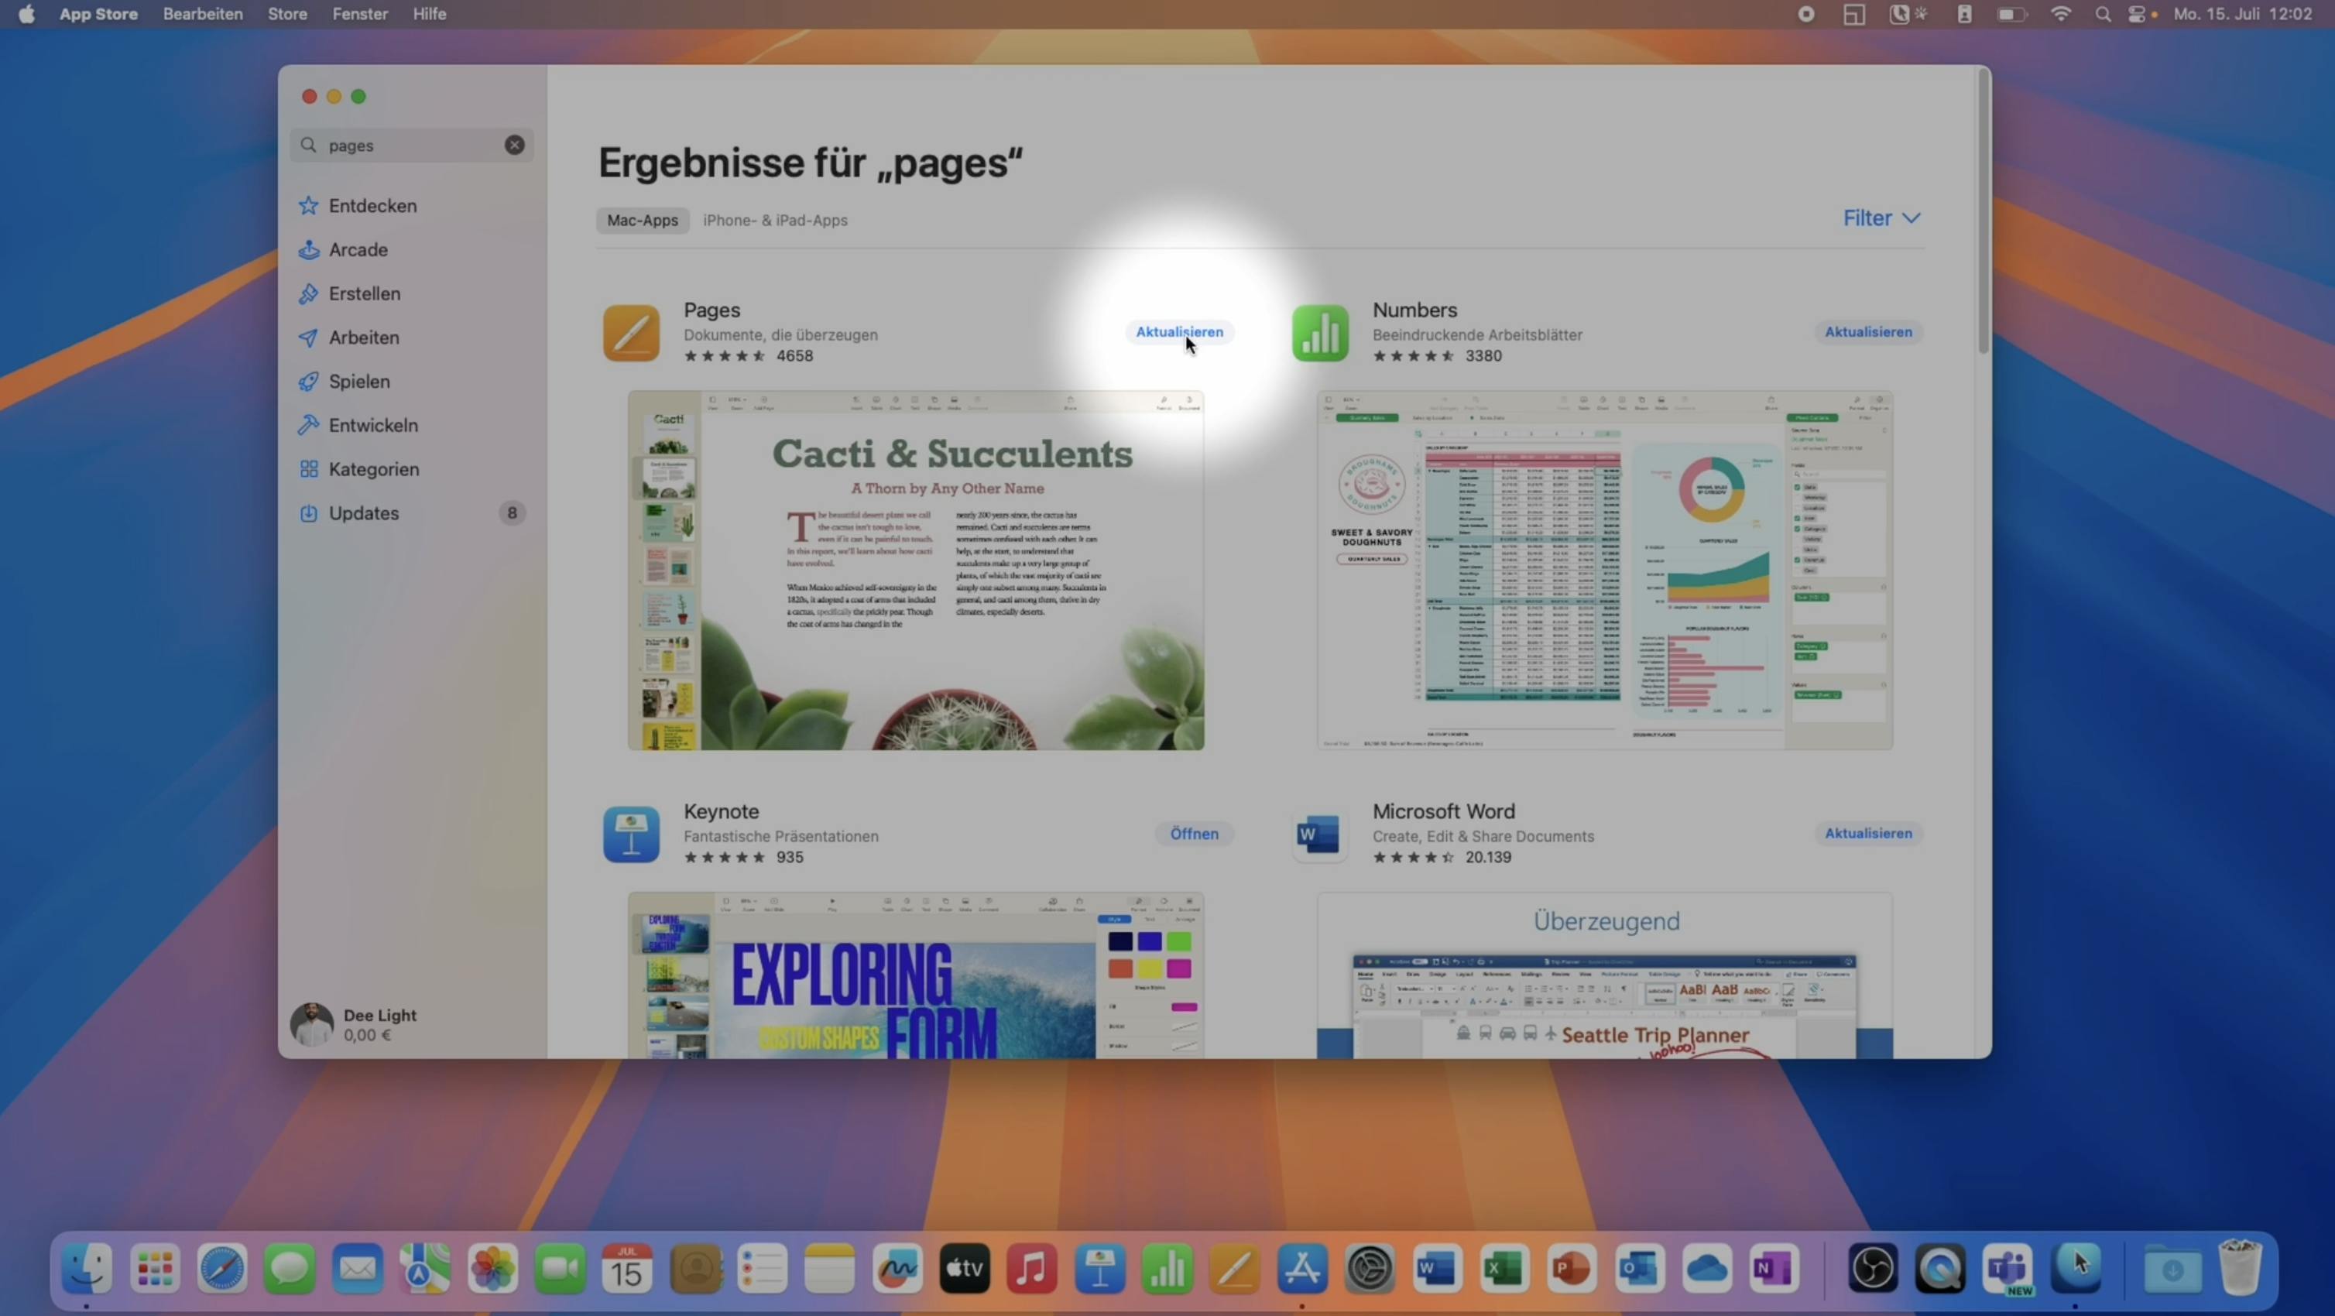Update Pages with Aktualisieren button
Viewport: 2335px width, 1316px height.
click(x=1178, y=332)
